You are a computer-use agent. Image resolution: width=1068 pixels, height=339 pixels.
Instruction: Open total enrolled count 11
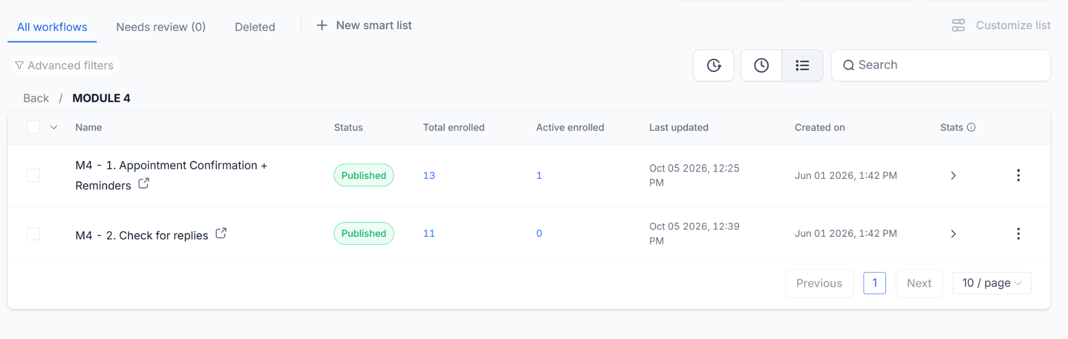(429, 234)
